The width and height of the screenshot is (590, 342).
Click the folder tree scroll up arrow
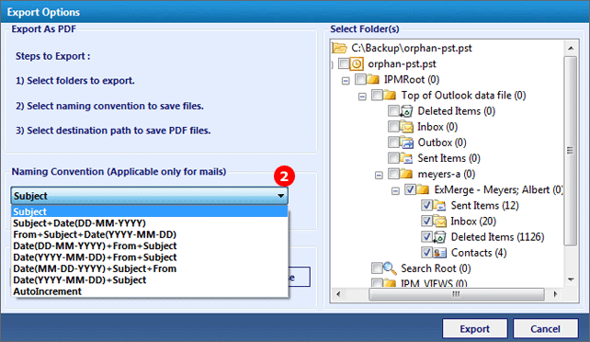click(x=571, y=48)
